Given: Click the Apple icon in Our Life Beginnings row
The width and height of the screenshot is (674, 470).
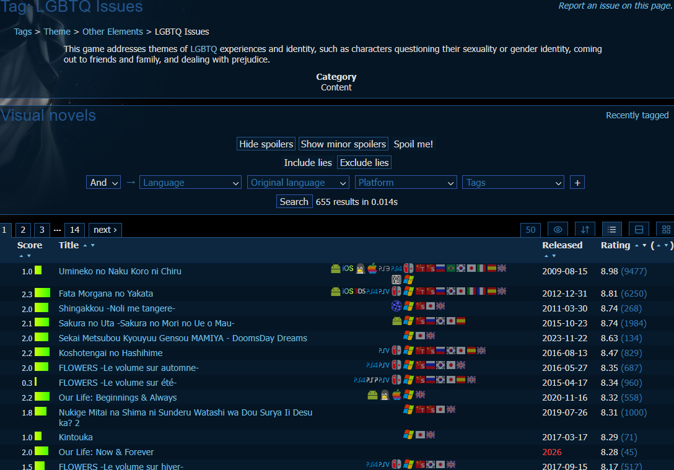Looking at the screenshot, I should (x=396, y=395).
